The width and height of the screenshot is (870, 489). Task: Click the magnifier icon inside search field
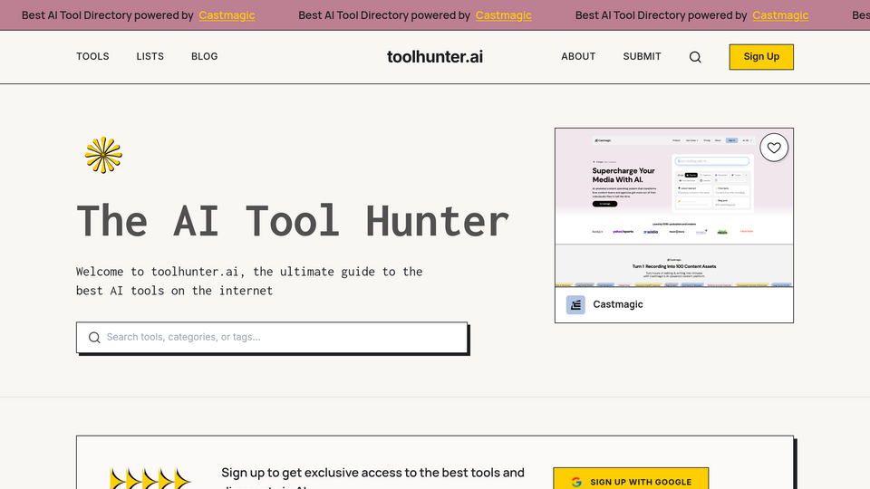pyautogui.click(x=94, y=337)
